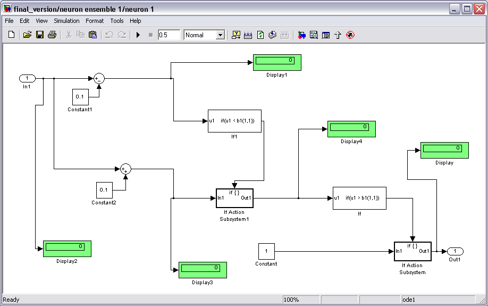Open the Library Browser icon

[301, 35]
